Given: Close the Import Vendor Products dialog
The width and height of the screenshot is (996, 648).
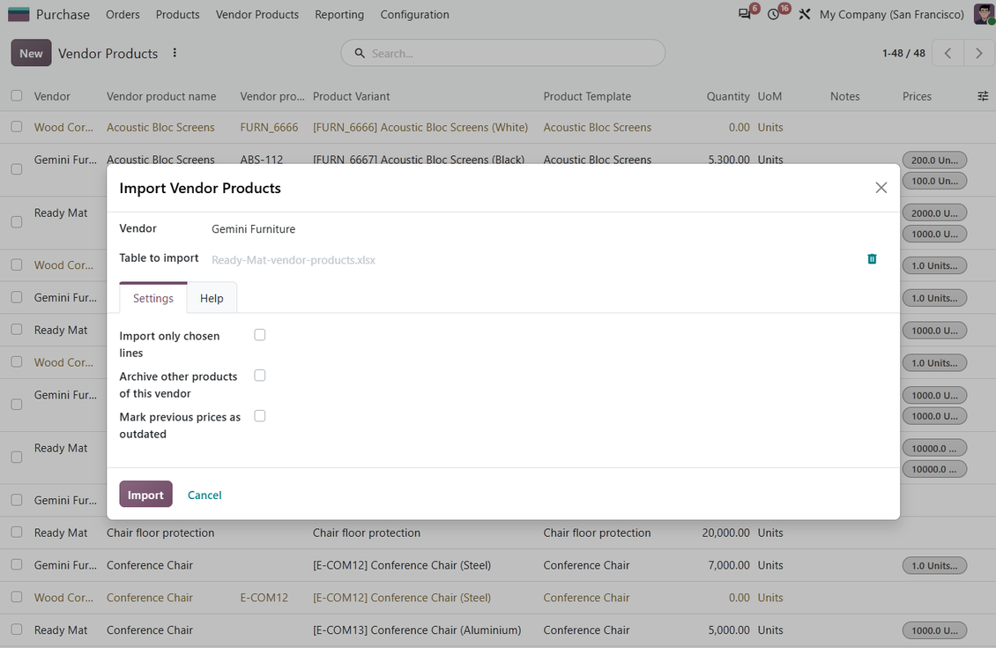Looking at the screenshot, I should (881, 188).
